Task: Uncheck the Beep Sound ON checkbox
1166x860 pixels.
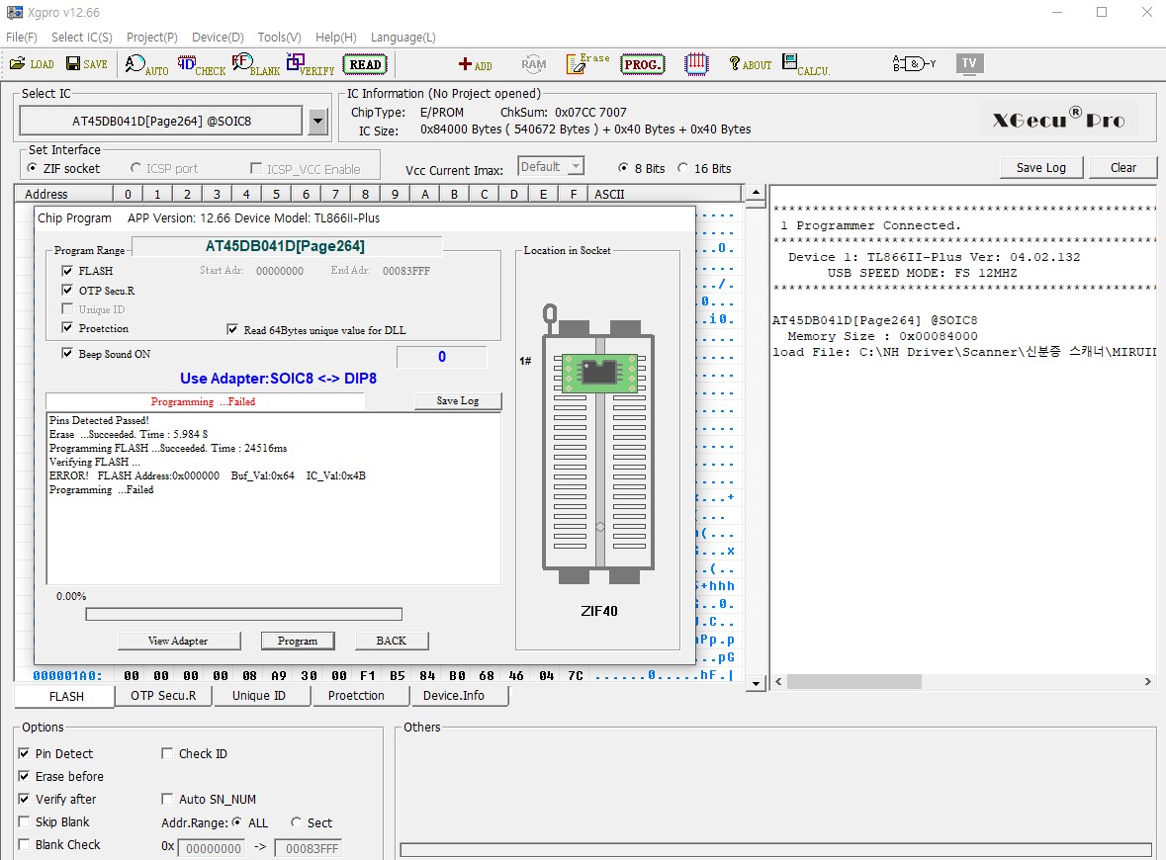Action: click(67, 354)
